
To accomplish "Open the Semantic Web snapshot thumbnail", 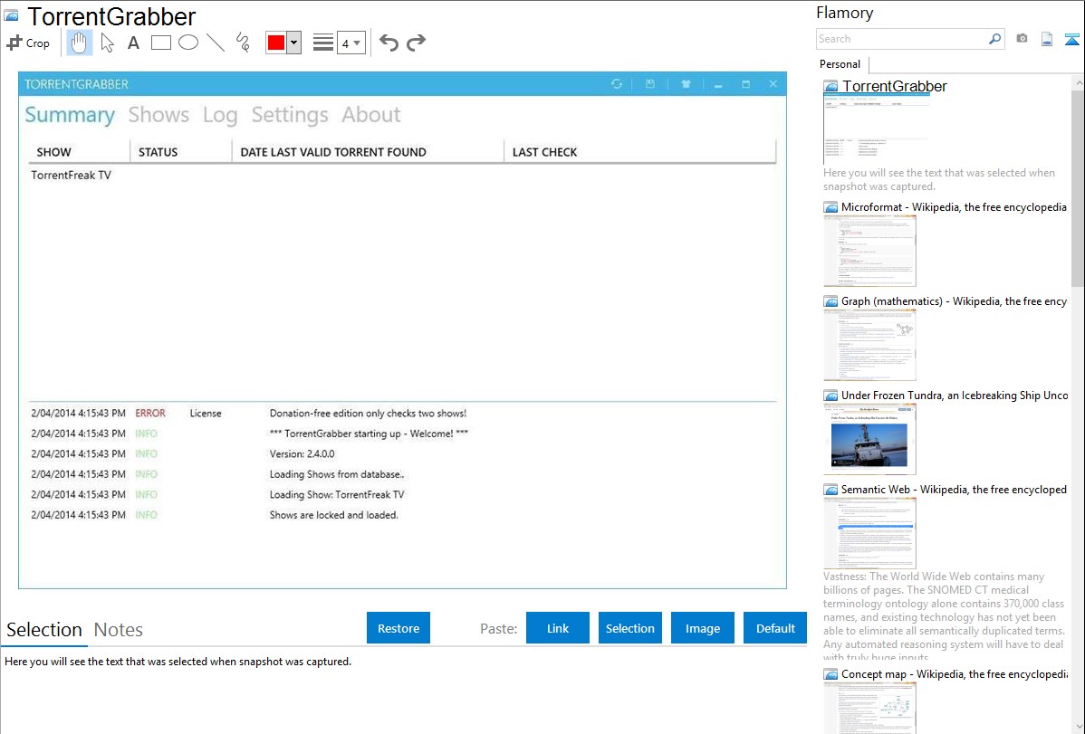I will pos(869,533).
